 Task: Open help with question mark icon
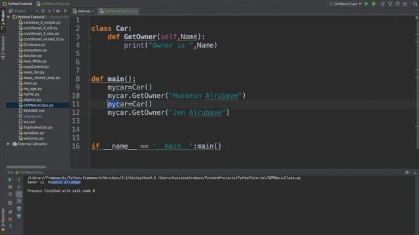tap(10, 227)
